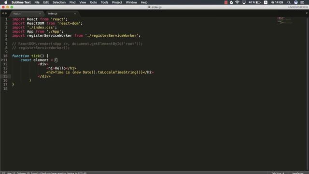Close the index.js tab
This screenshot has width=309, height=174.
[x=75, y=14]
